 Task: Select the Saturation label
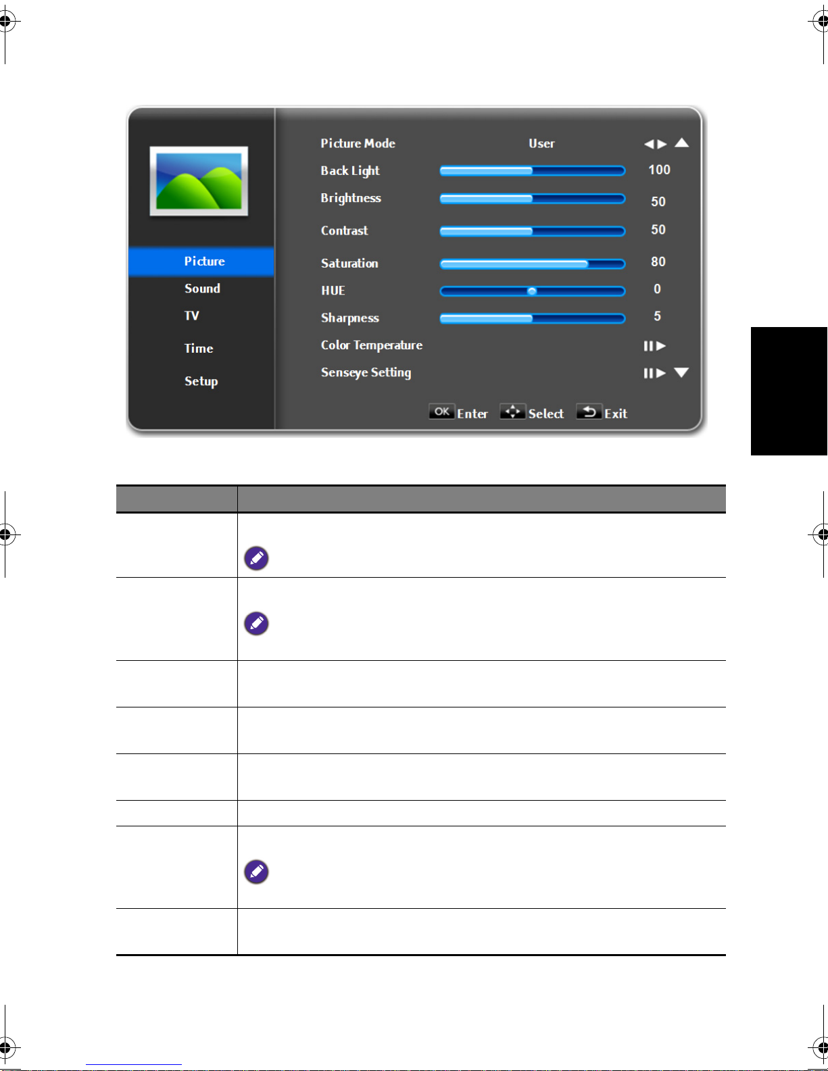pos(349,264)
